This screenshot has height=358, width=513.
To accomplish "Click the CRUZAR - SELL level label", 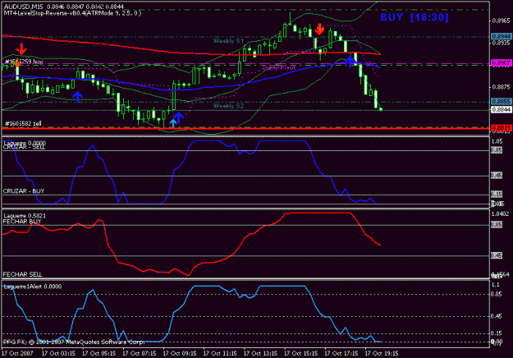I will click(24, 147).
